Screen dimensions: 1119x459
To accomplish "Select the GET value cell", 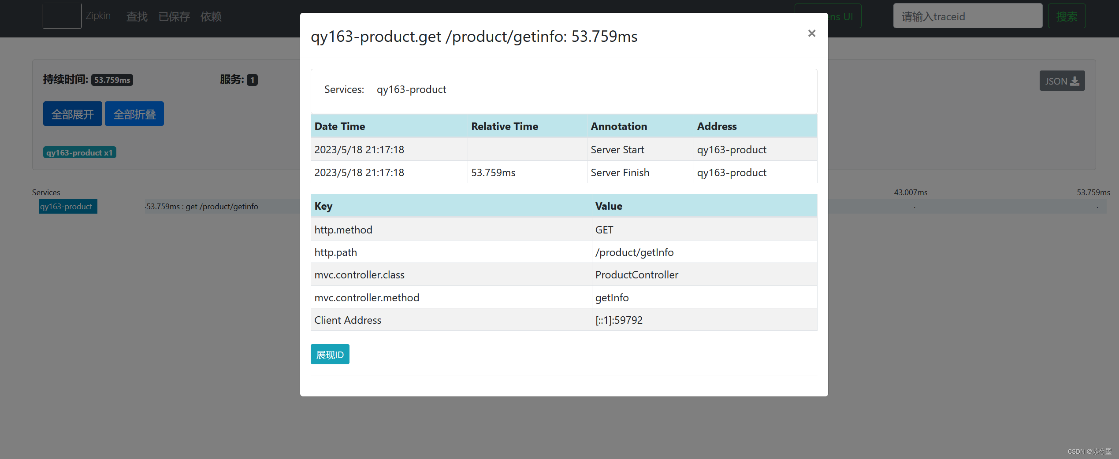I will click(x=704, y=229).
